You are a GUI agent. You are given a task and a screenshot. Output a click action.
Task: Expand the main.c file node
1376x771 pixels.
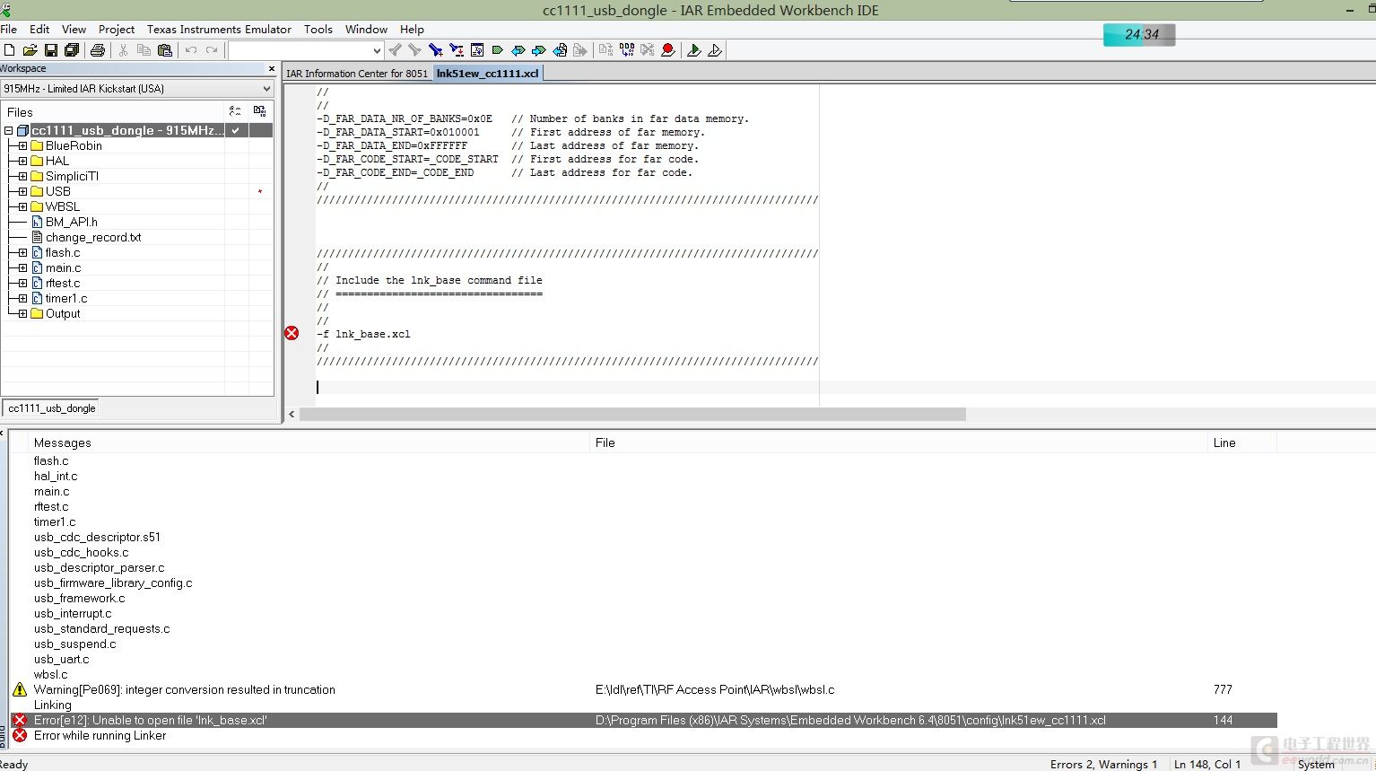(x=22, y=267)
